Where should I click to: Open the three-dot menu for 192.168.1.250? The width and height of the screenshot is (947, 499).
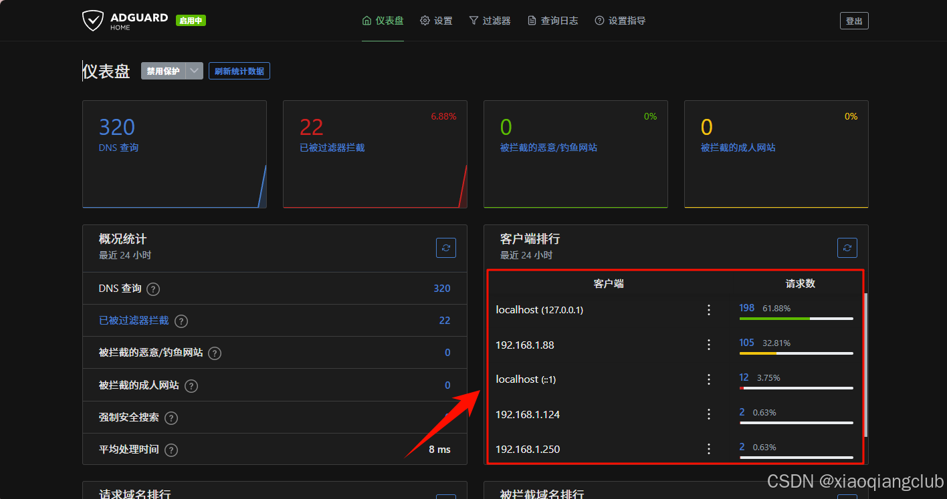point(709,449)
